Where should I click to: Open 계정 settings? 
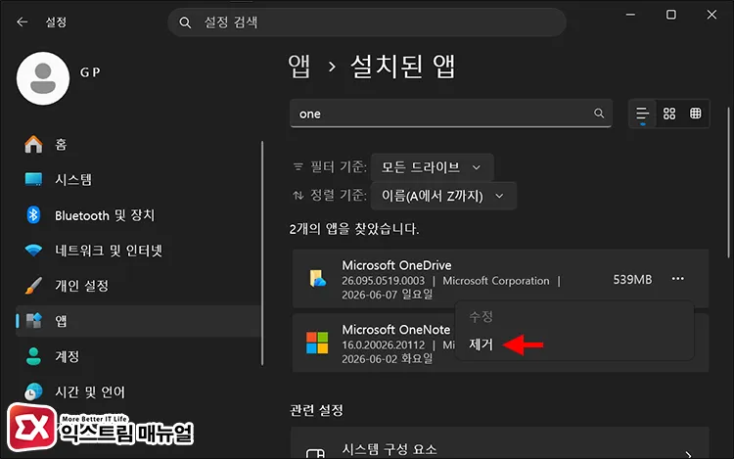[139, 356]
